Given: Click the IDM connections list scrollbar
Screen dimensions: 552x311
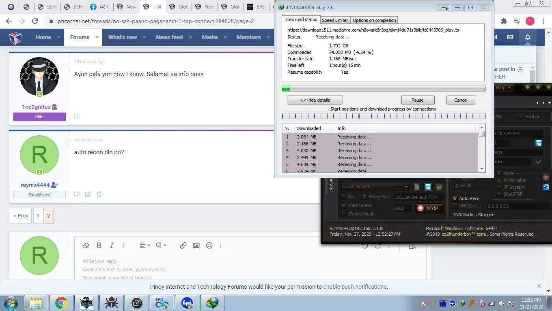Looking at the screenshot, I should click(x=481, y=148).
